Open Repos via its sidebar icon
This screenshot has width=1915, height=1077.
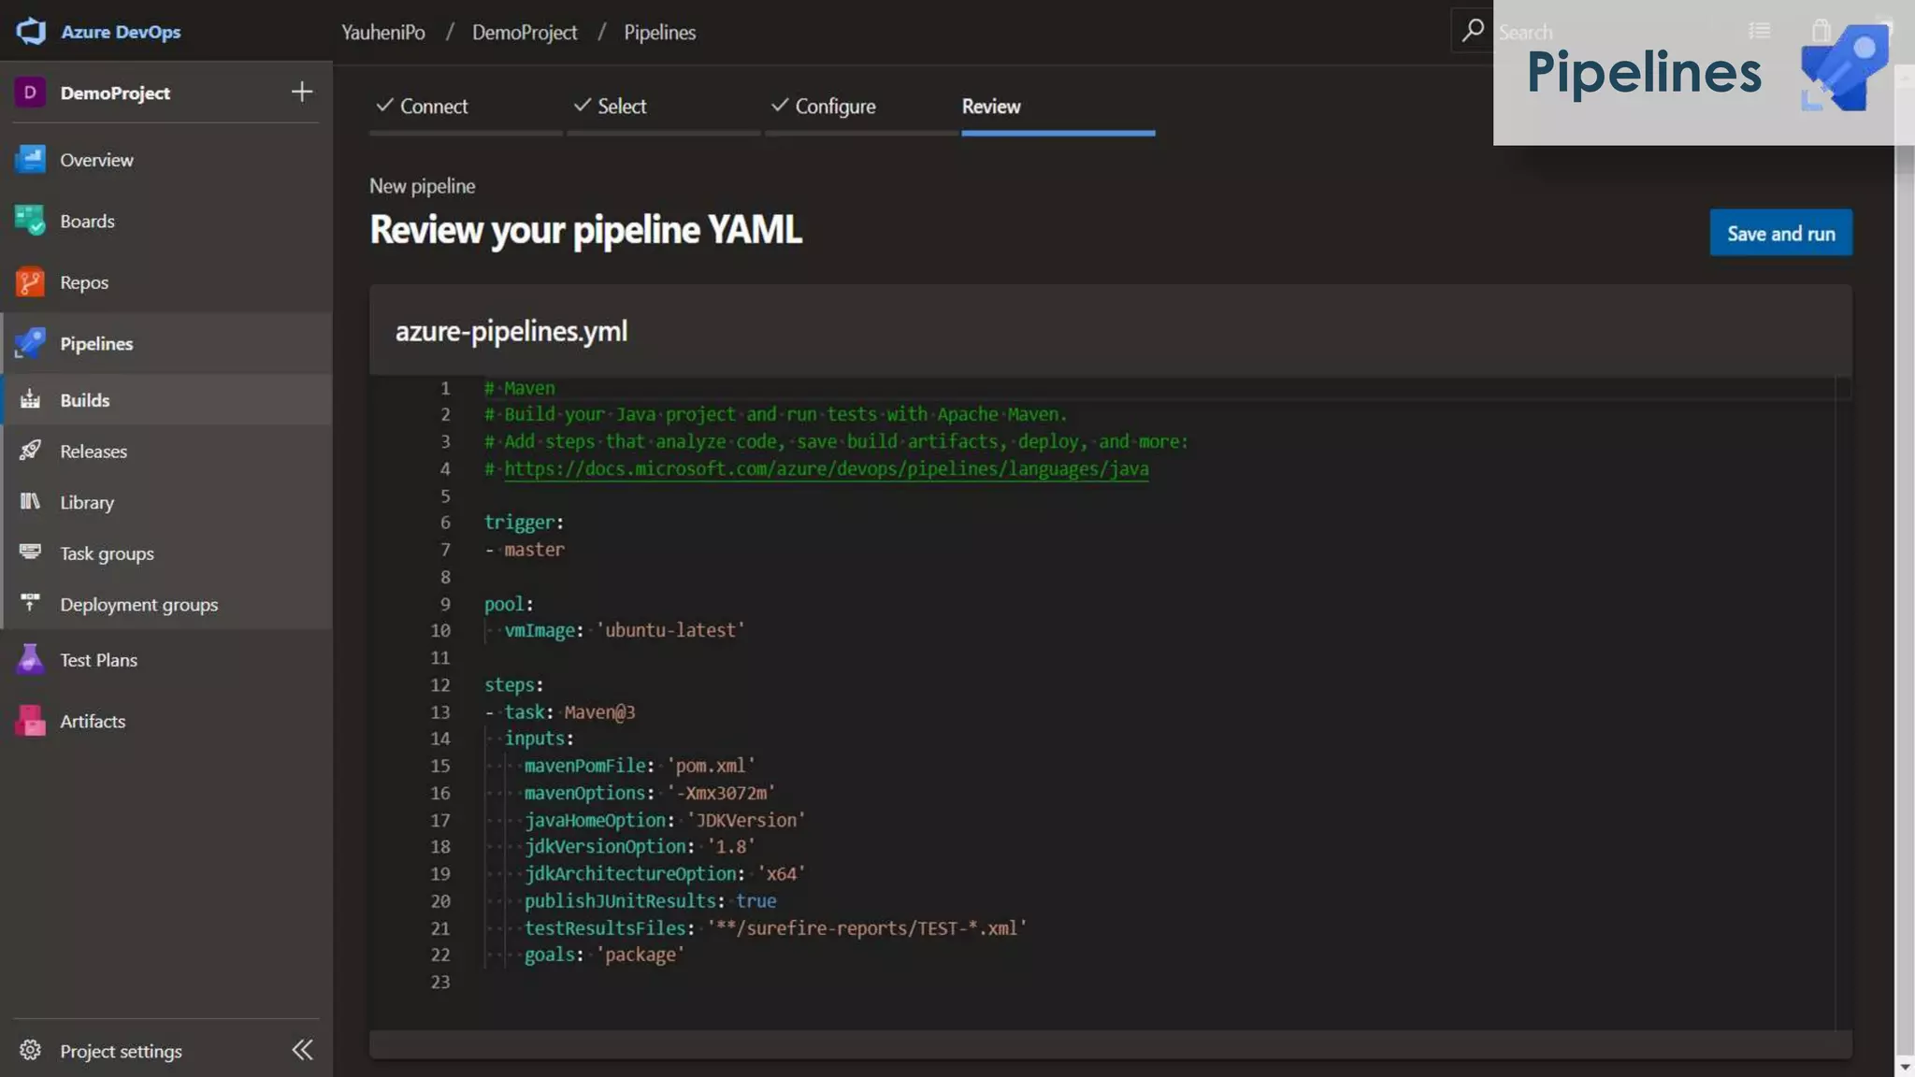(30, 282)
